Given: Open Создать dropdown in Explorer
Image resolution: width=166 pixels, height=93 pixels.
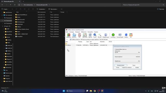Looking at the screenshot, I should 5,9.
